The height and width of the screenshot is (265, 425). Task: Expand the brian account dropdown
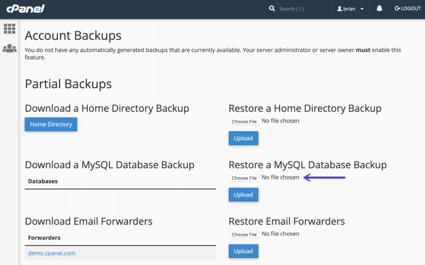[x=361, y=8]
